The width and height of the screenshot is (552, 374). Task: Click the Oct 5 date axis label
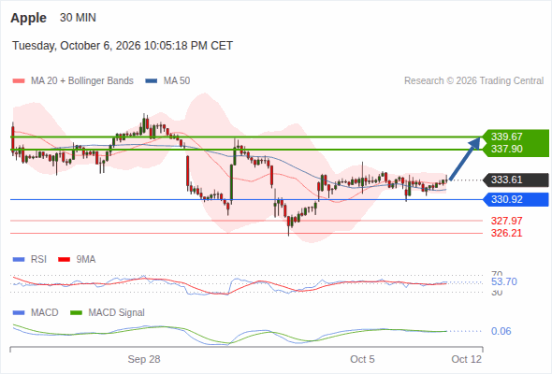[x=362, y=359]
